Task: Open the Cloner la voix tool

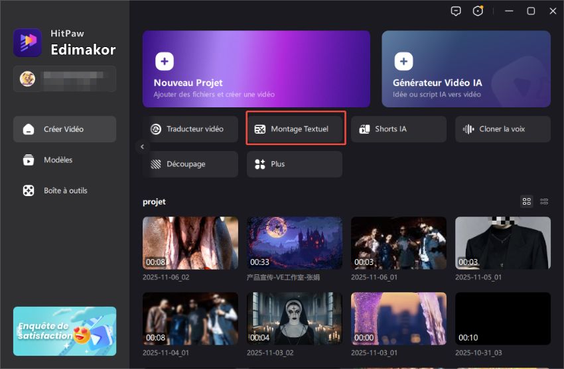Action: click(x=502, y=129)
